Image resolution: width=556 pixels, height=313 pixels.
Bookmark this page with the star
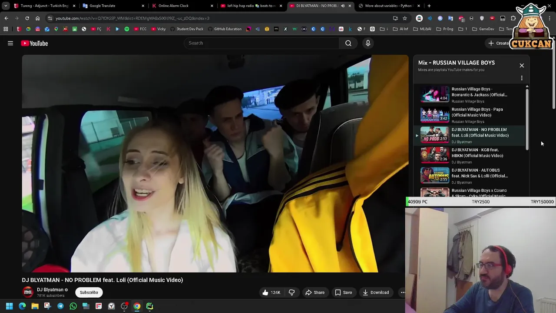405,18
